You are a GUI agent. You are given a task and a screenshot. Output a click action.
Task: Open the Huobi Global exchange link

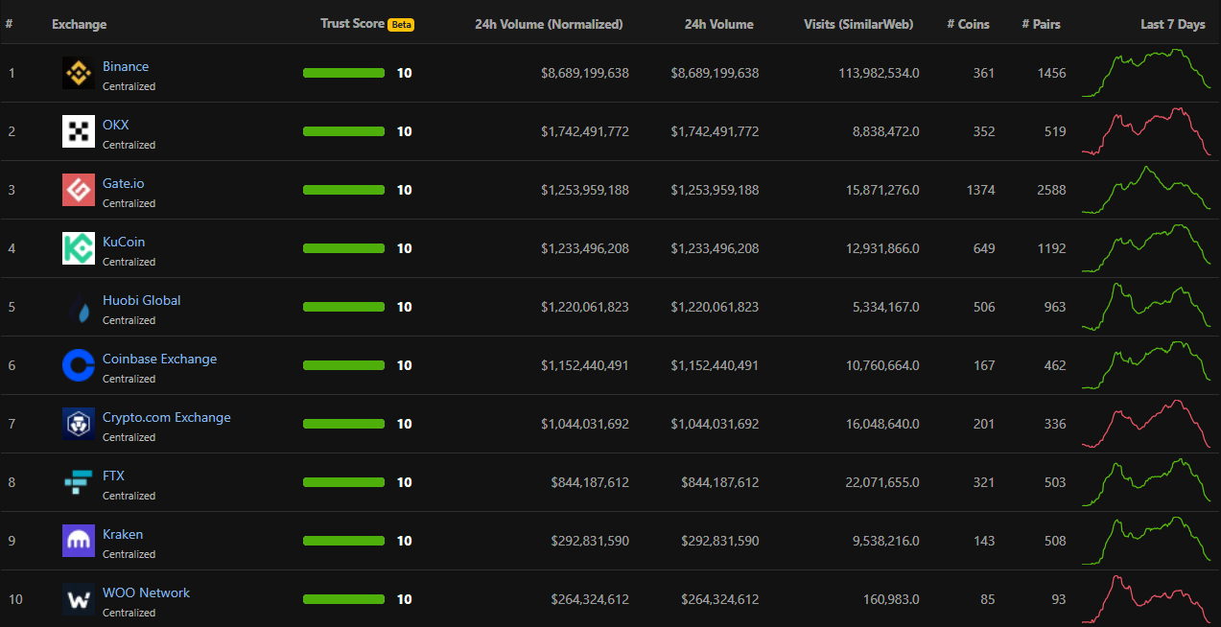coord(142,300)
